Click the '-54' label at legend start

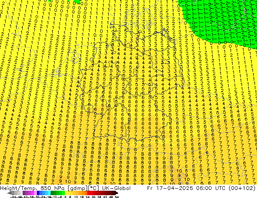pyautogui.click(x=13, y=197)
